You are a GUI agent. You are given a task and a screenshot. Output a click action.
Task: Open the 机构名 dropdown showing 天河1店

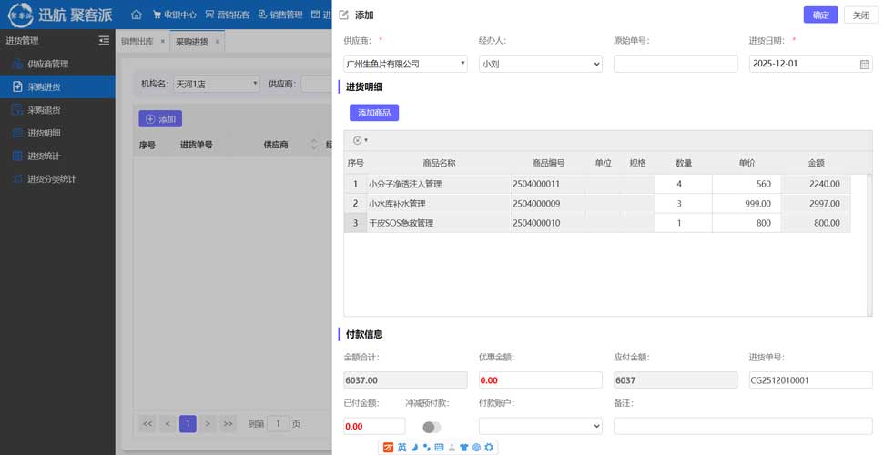[x=217, y=84]
